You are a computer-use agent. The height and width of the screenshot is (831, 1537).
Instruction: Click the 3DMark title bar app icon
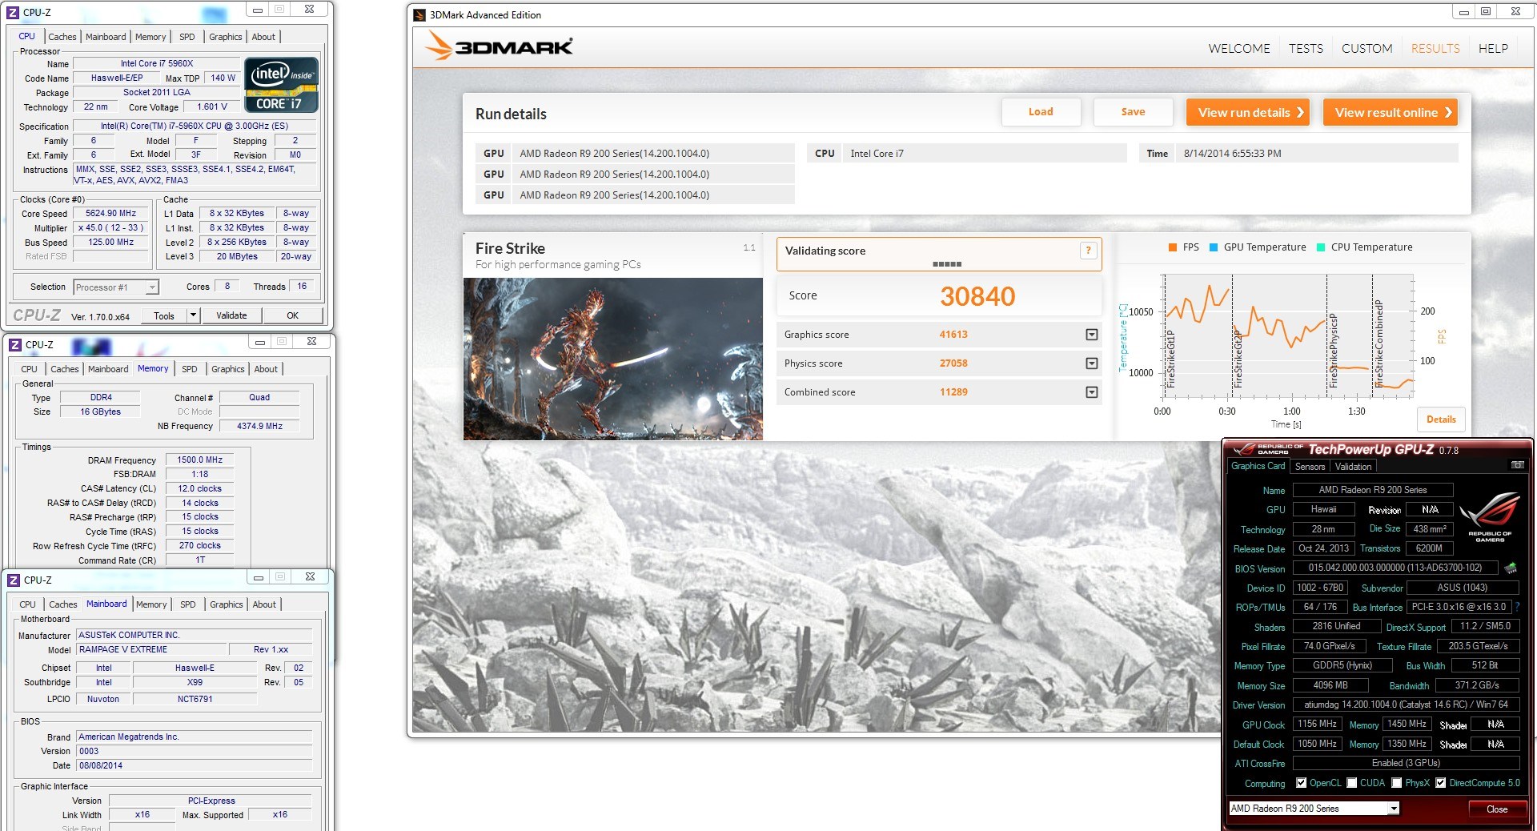[419, 14]
